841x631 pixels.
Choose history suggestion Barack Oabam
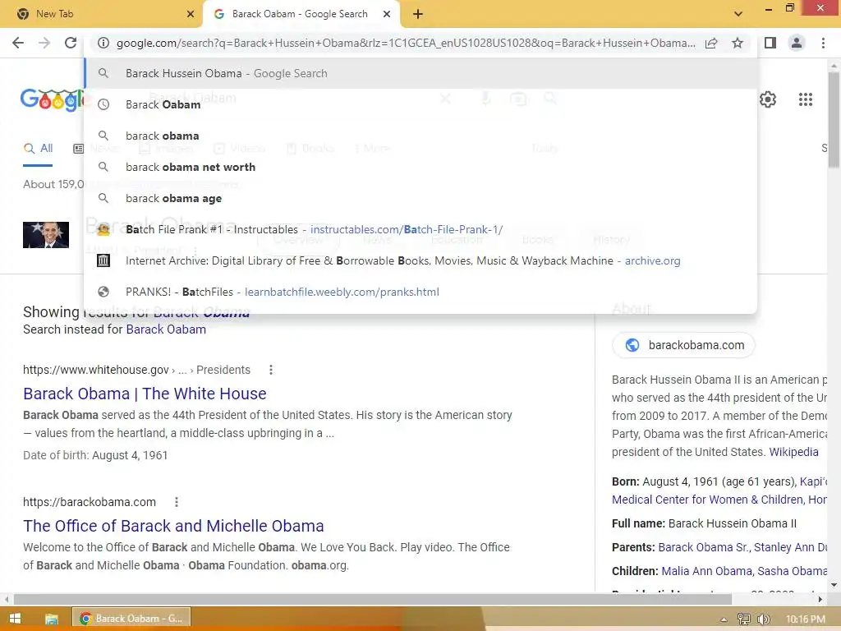pyautogui.click(x=421, y=104)
